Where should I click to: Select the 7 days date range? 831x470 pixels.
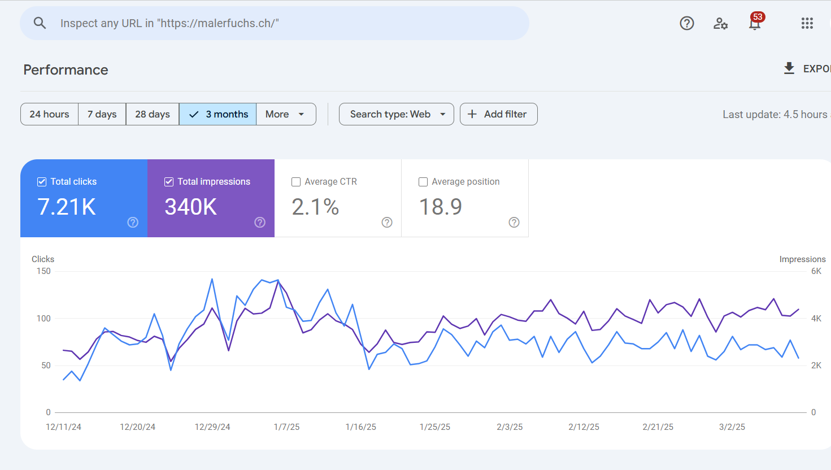(x=102, y=114)
